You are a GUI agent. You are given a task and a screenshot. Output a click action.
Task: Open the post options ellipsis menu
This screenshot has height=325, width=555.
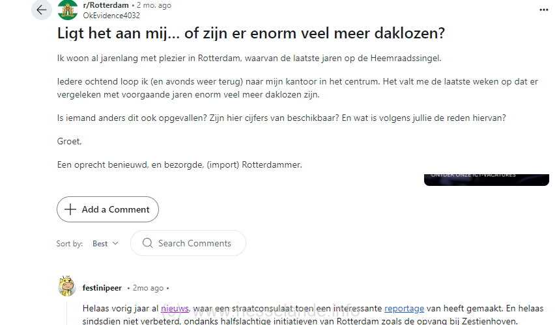[x=544, y=10]
